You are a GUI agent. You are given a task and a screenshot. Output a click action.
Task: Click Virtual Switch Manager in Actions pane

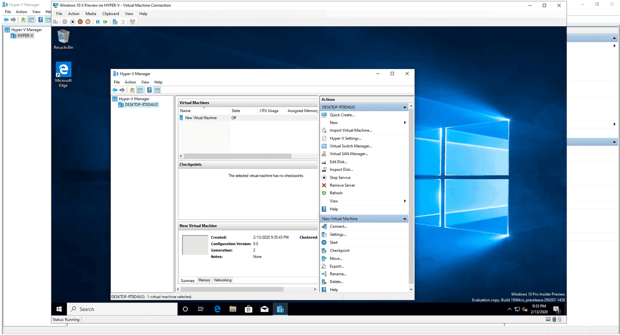(x=350, y=146)
